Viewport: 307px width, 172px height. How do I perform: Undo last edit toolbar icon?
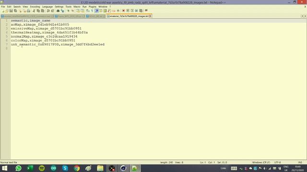pos(48,11)
